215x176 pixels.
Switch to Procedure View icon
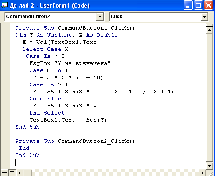pyautogui.click(x=4, y=172)
